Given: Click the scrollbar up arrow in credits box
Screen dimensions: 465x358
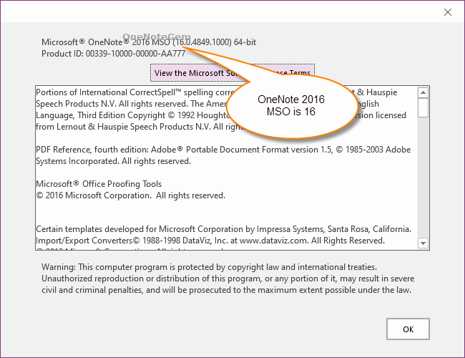Looking at the screenshot, I should click(x=423, y=92).
